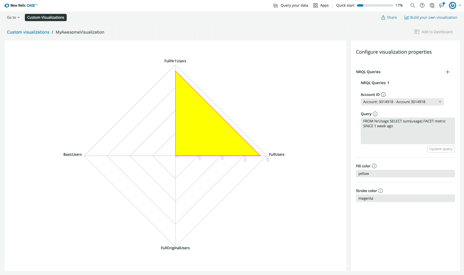Image resolution: width=464 pixels, height=275 pixels.
Task: Open the Go to dropdown
Action: tap(13, 17)
